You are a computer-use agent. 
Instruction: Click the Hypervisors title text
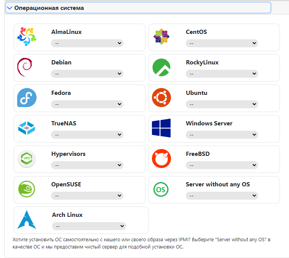coord(69,154)
